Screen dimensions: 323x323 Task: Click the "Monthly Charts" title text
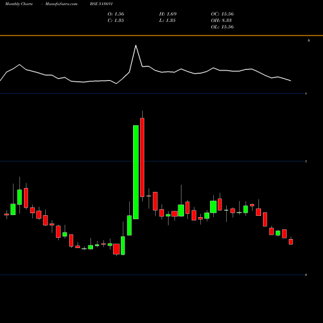pos(19,4)
